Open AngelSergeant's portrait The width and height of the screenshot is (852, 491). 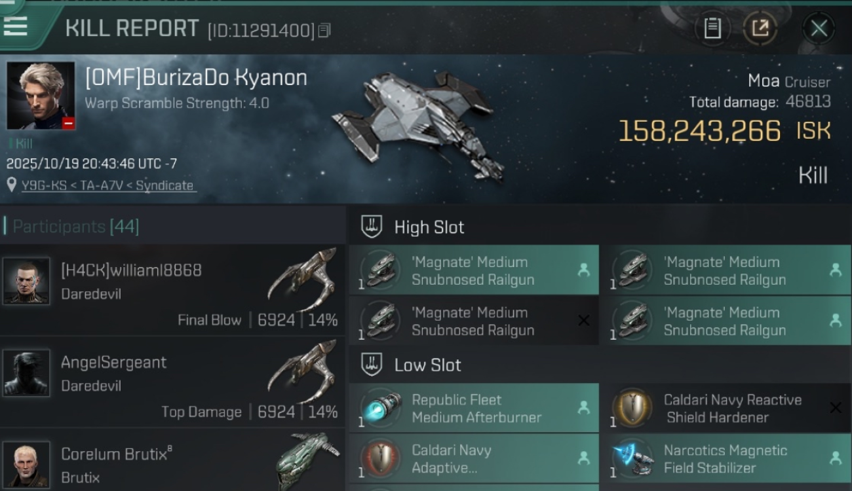26,373
